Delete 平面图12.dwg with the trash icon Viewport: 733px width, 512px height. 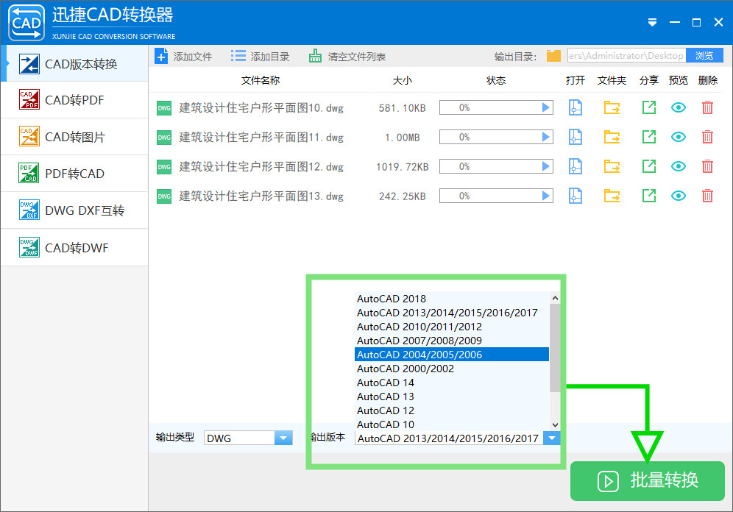[707, 166]
